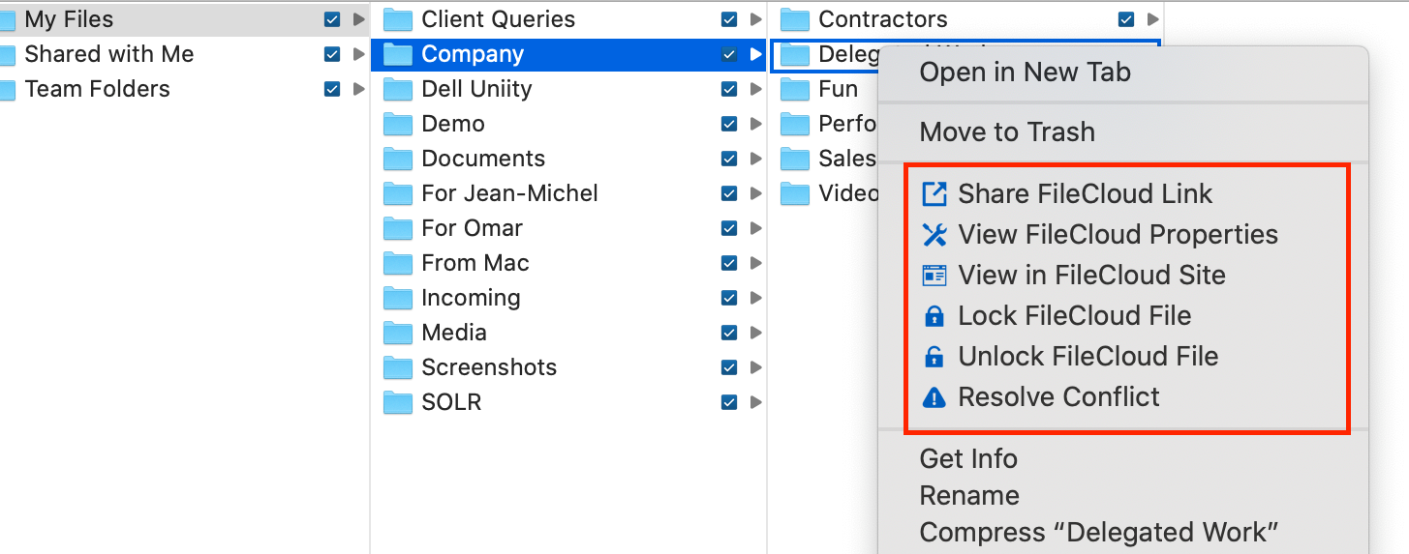Select Compress "Delegated Work" option
The height and width of the screenshot is (554, 1409).
click(1099, 533)
